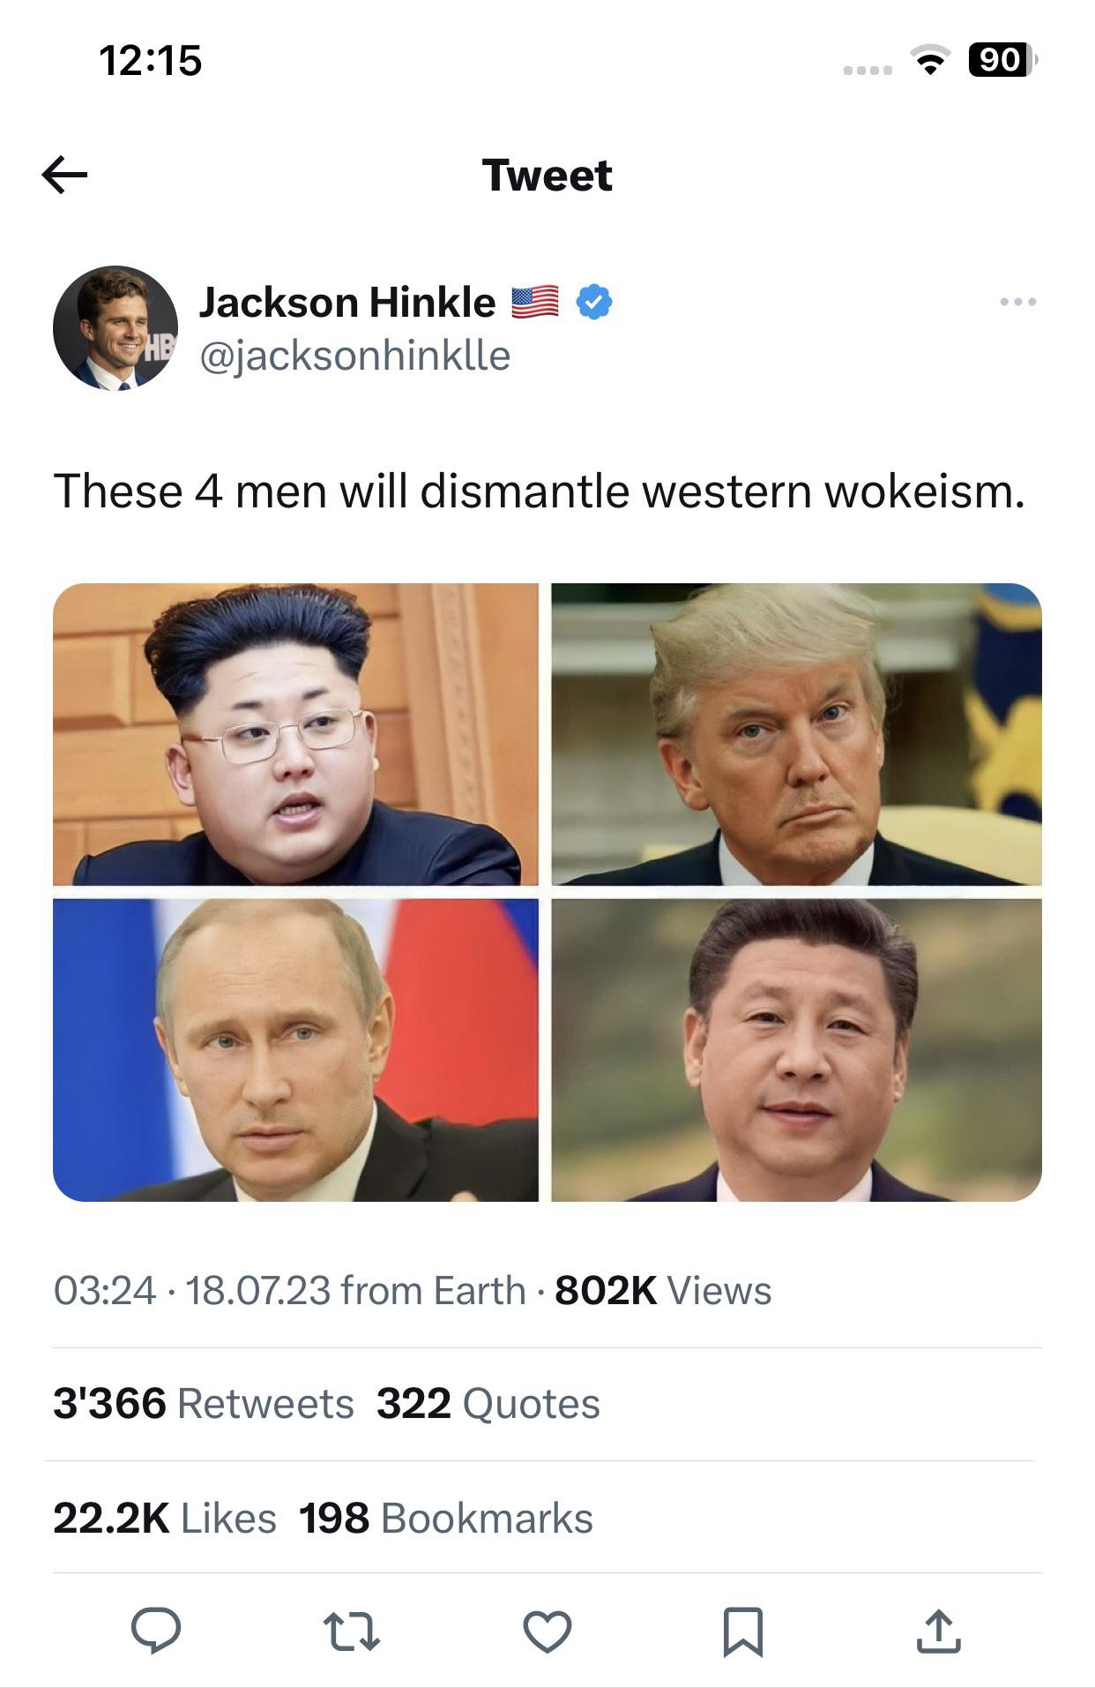This screenshot has width=1095, height=1688.
Task: Tap the retweet arrows icon
Action: pyautogui.click(x=352, y=1631)
